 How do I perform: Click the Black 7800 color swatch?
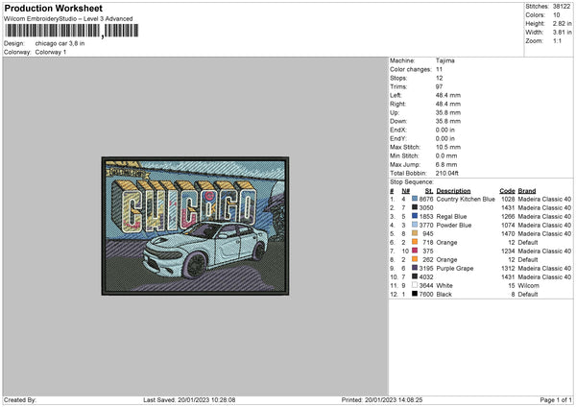coord(415,294)
